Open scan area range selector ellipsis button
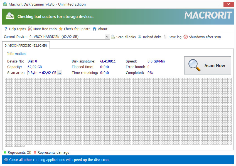 (x=60, y=73)
